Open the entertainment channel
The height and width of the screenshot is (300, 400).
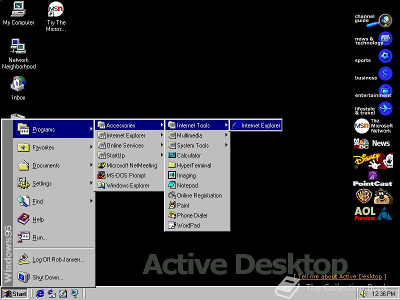point(373,91)
